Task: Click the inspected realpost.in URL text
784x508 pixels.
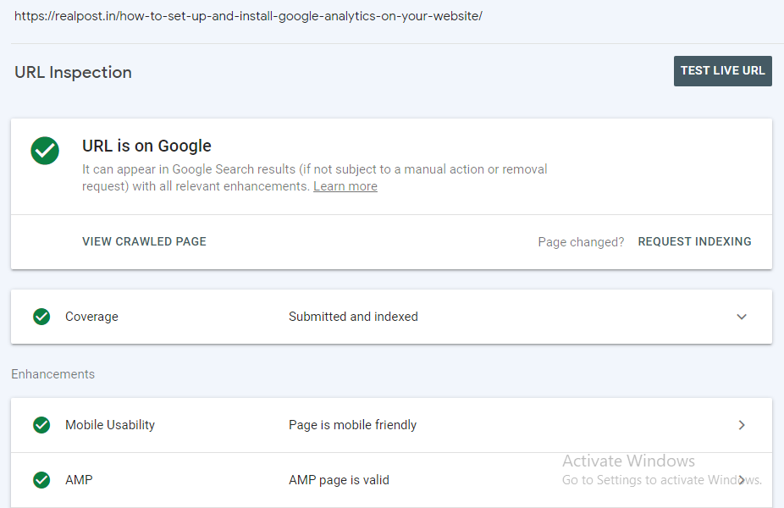Action: (x=248, y=16)
